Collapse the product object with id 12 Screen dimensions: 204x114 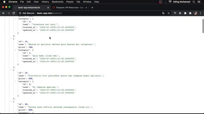pyautogui.click(x=11, y=39)
